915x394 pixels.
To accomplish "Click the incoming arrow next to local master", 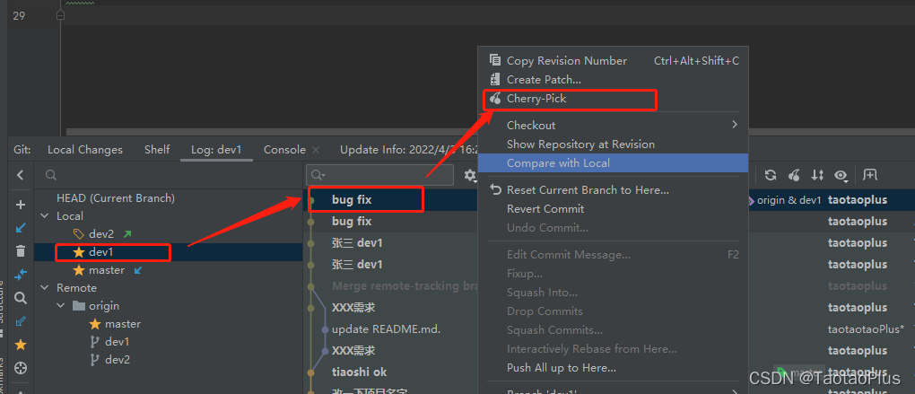I will pos(138,270).
